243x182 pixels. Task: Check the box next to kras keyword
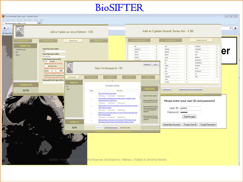point(187,69)
